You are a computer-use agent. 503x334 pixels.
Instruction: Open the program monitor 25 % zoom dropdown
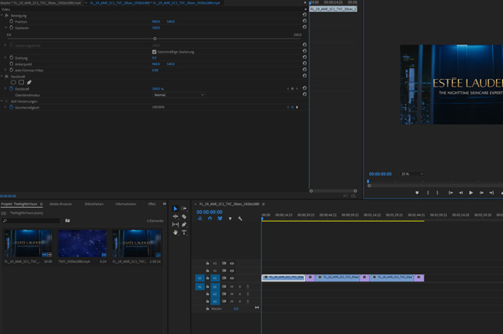412,174
